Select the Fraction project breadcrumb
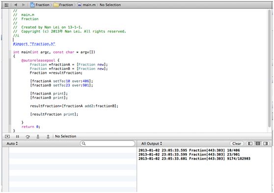Image resolution: width=274 pixels, height=193 pixels. (40, 5)
